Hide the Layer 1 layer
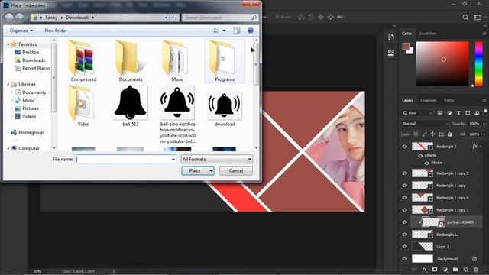This screenshot has width=489, height=275. [405, 247]
